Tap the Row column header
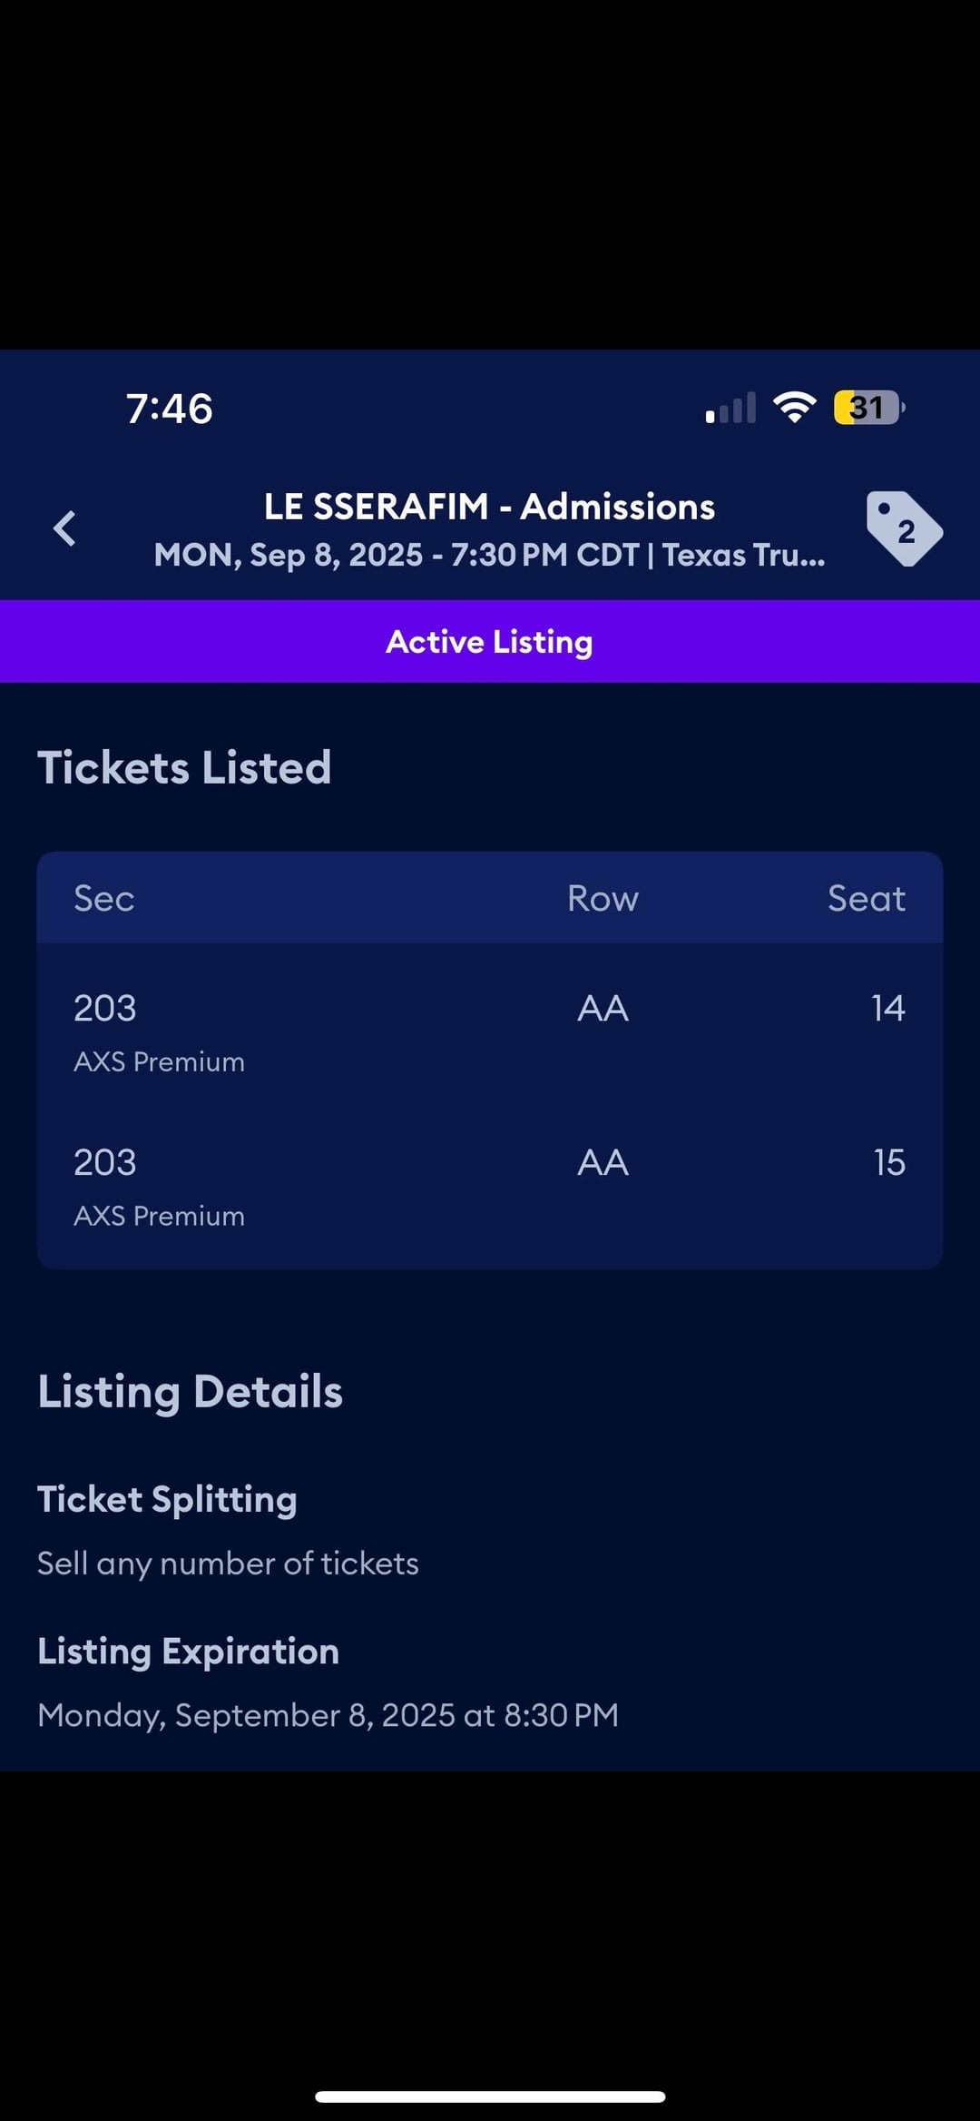 coord(603,899)
